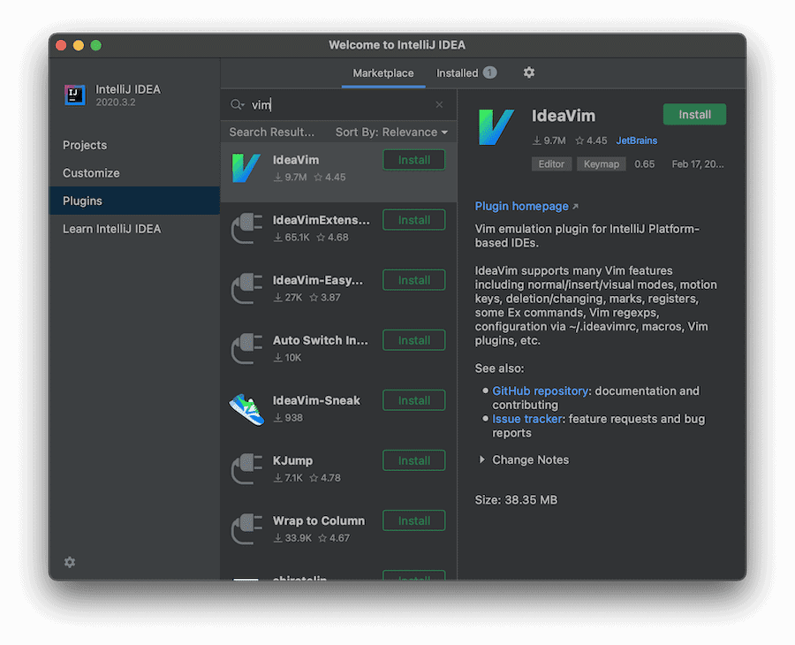Select the IdeaVim icon in the results list

click(246, 167)
